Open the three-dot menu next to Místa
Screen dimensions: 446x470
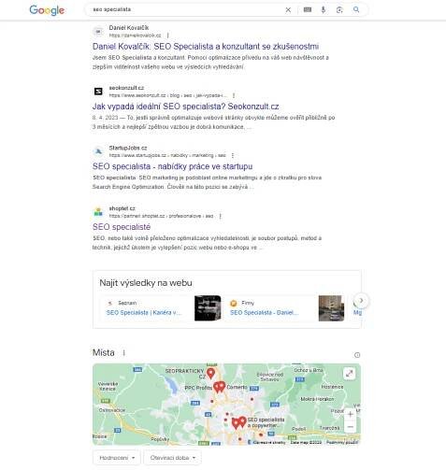click(123, 352)
